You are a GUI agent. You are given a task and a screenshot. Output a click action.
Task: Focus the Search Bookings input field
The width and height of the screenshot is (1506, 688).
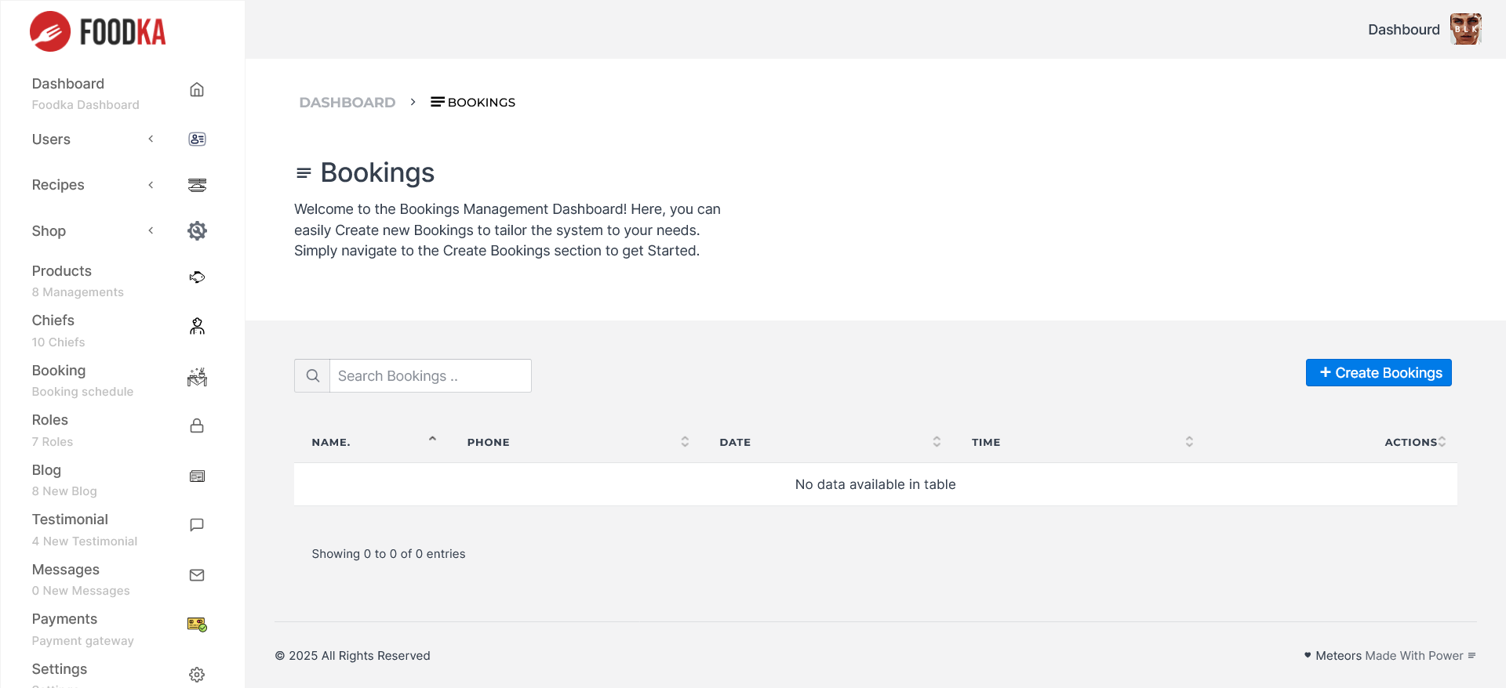(x=430, y=376)
